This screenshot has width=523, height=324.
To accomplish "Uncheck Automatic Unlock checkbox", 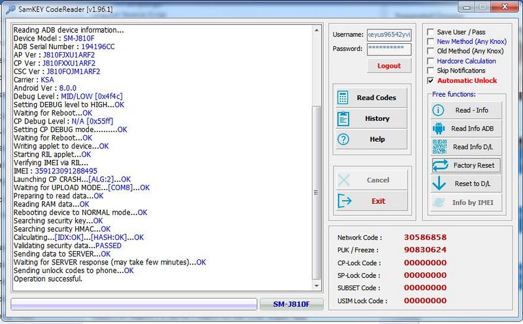I will pos(431,80).
